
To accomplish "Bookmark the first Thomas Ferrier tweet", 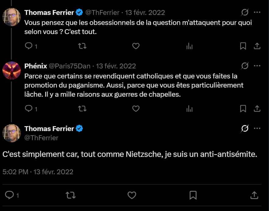I will coord(243,46).
